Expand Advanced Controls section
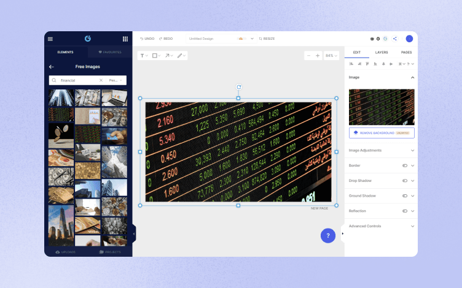This screenshot has width=462, height=288. [x=382, y=226]
